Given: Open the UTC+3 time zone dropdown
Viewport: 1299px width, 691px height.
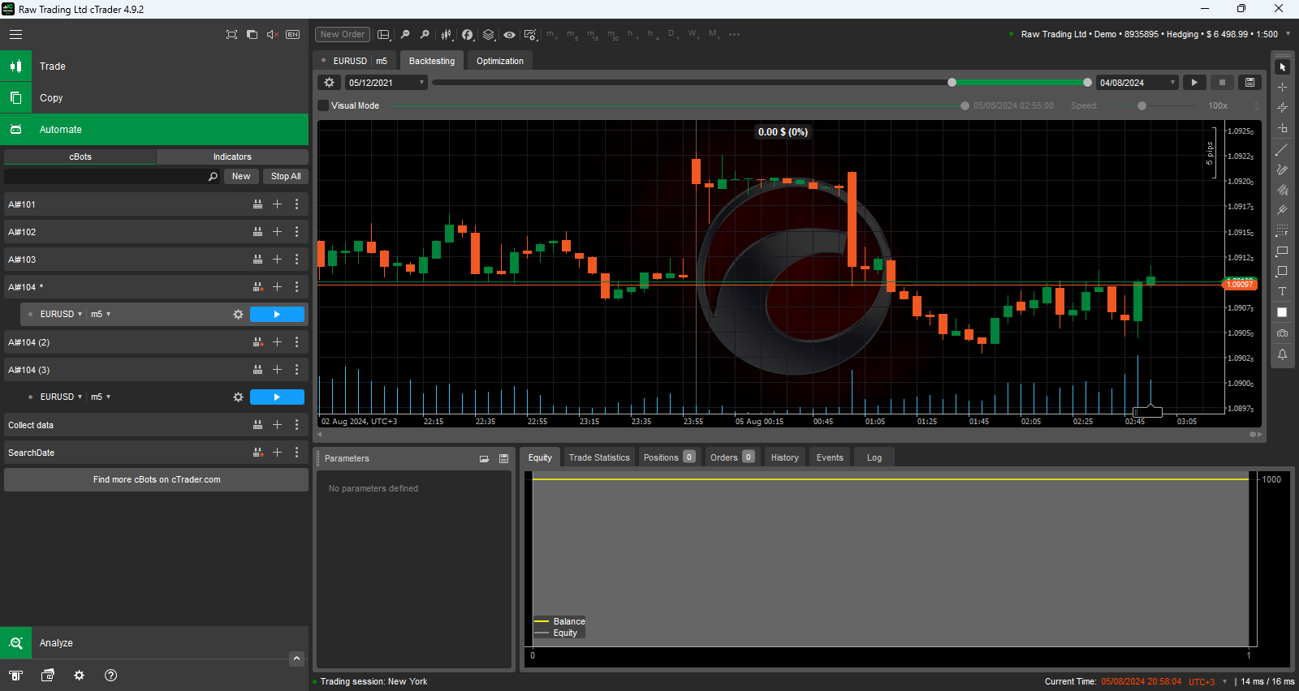Looking at the screenshot, I should (1207, 682).
